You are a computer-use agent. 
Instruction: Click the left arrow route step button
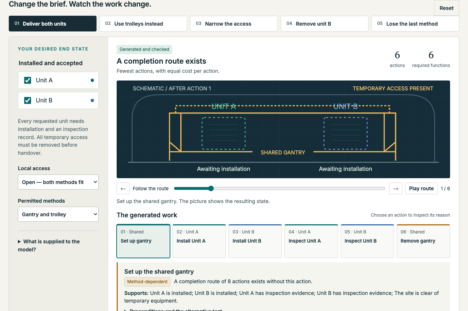[x=123, y=188]
